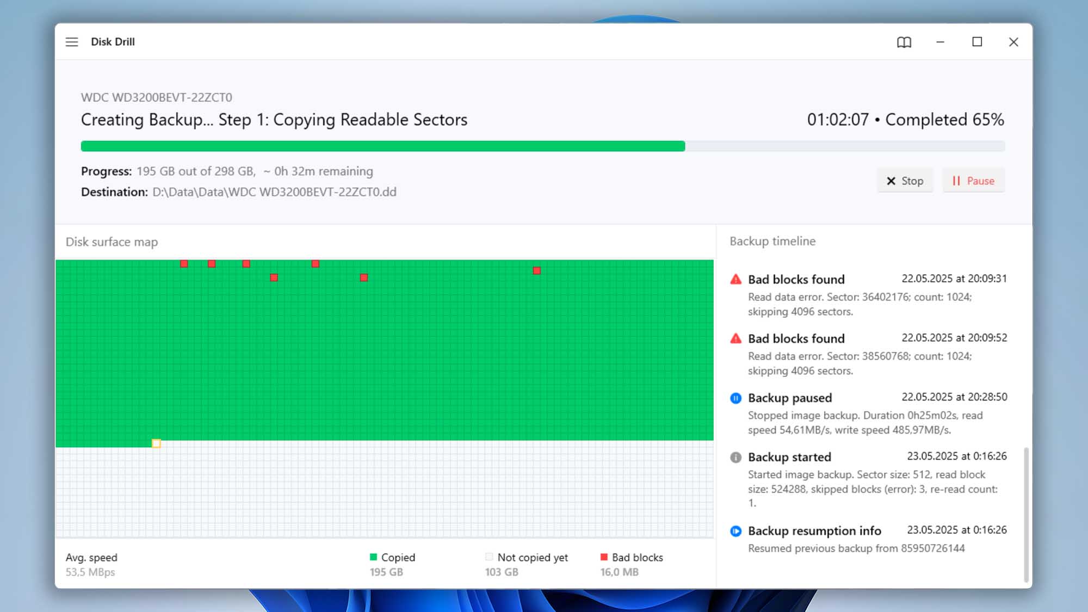Open the help book icon in title bar
The image size is (1088, 612).
[x=904, y=42]
